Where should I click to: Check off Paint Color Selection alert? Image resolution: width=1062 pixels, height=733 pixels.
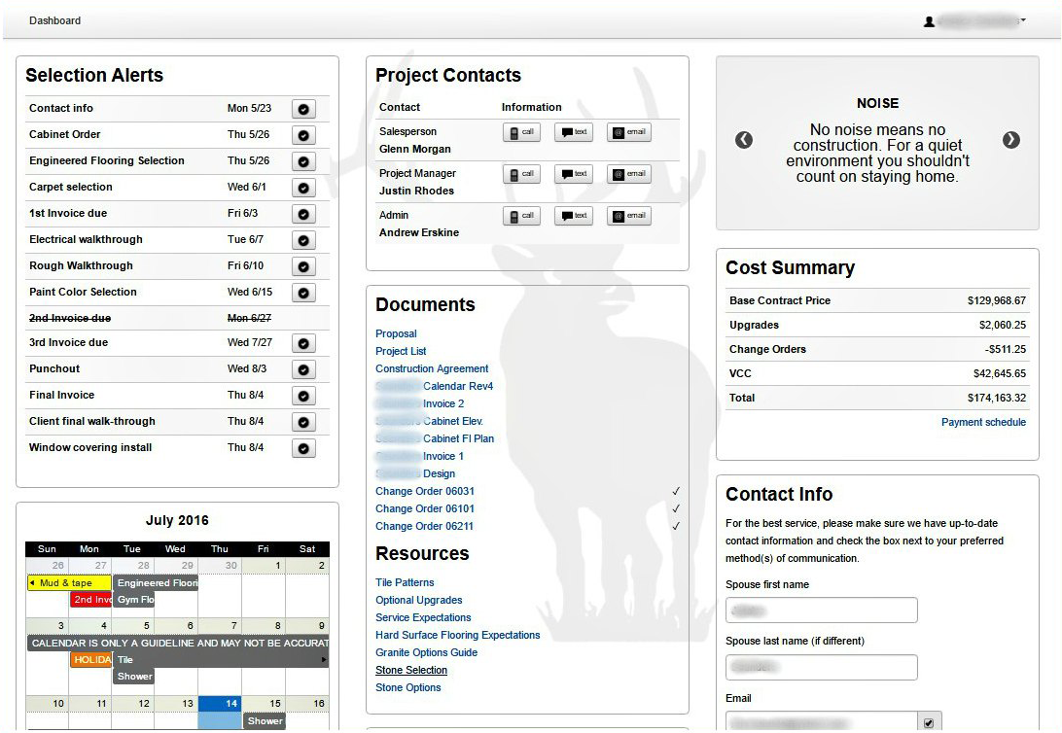click(x=303, y=293)
